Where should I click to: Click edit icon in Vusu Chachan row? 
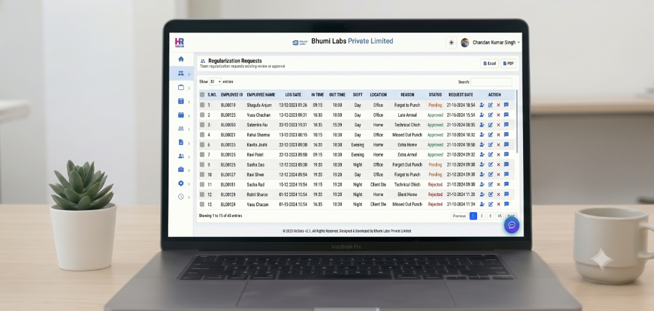pos(490,115)
